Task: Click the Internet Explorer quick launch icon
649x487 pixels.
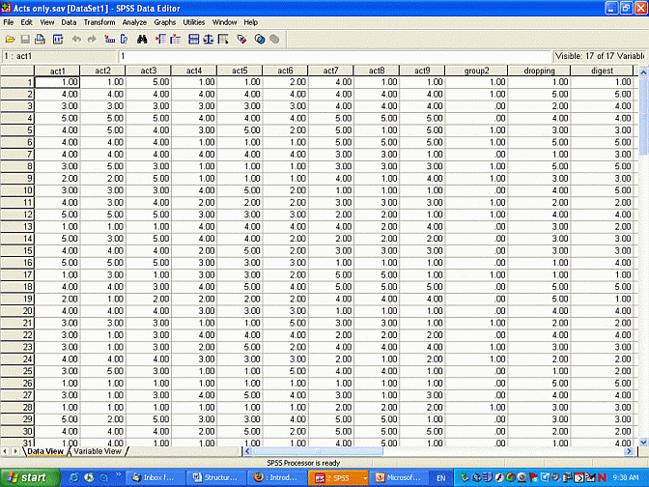Action: pos(74,477)
